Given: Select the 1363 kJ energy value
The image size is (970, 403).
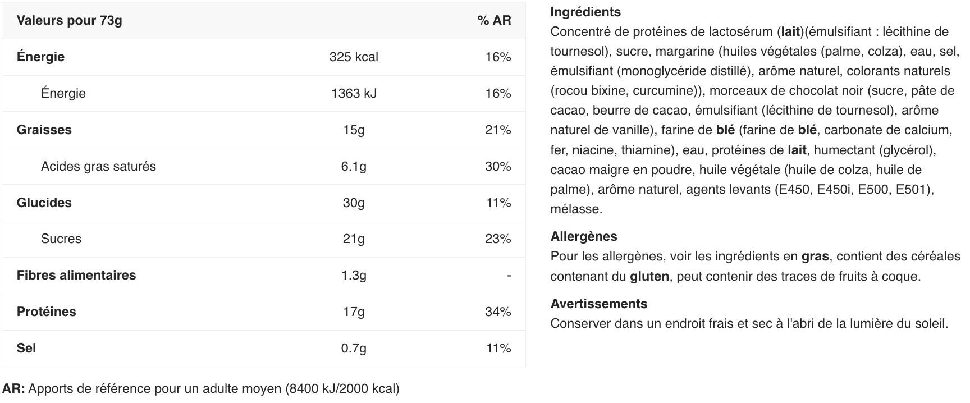Looking at the screenshot, I should [354, 93].
